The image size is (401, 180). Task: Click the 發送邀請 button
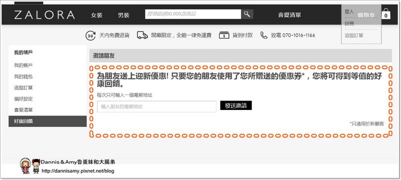236,105
